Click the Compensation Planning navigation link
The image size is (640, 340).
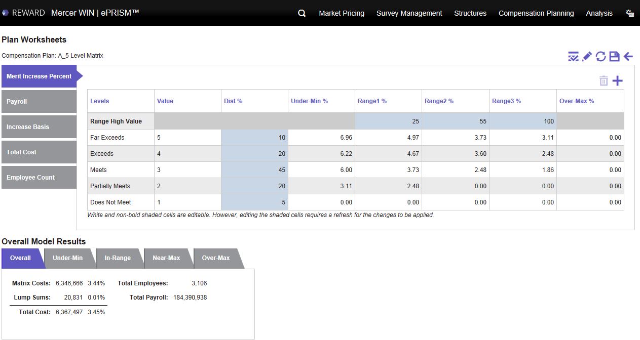point(536,13)
